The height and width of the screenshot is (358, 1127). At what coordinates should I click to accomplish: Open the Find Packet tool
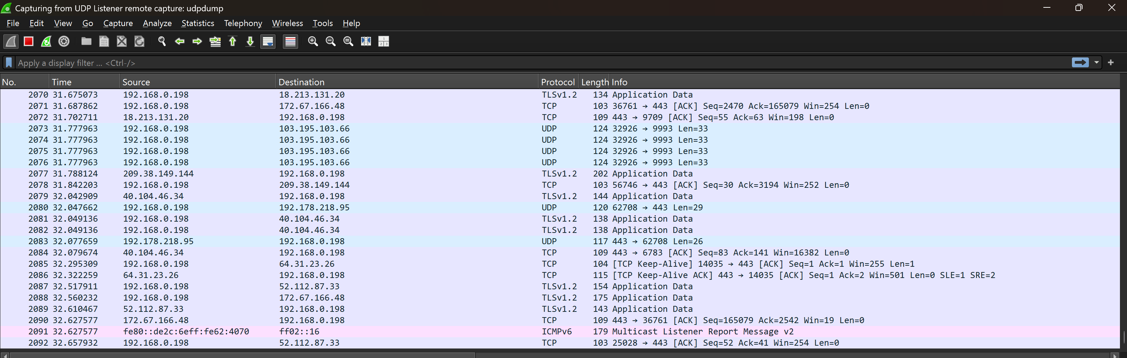pyautogui.click(x=162, y=42)
